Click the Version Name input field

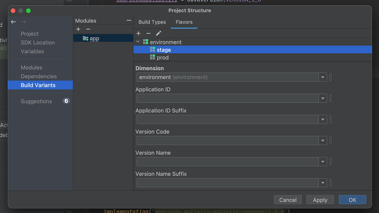pos(228,162)
